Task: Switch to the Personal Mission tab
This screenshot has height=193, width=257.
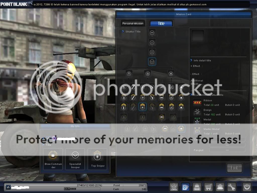Action: [x=133, y=23]
